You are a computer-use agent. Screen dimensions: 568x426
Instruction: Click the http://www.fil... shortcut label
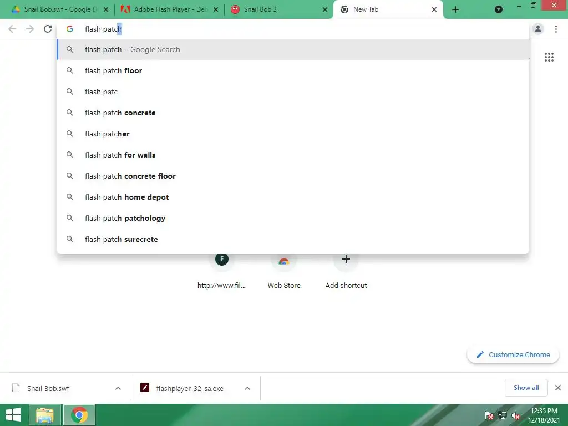click(222, 285)
